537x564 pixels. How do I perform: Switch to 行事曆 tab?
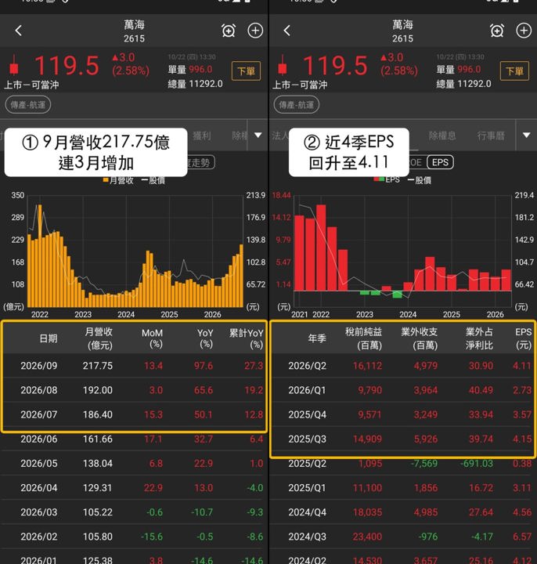point(491,136)
